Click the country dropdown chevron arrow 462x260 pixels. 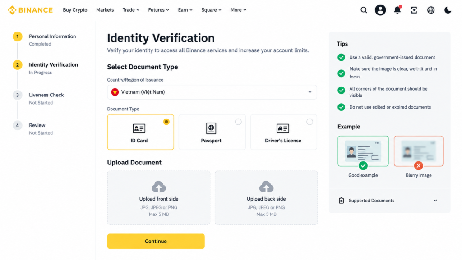point(310,92)
